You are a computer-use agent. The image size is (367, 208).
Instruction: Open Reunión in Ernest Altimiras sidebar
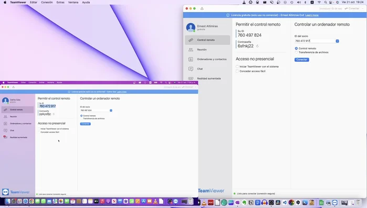207,49
